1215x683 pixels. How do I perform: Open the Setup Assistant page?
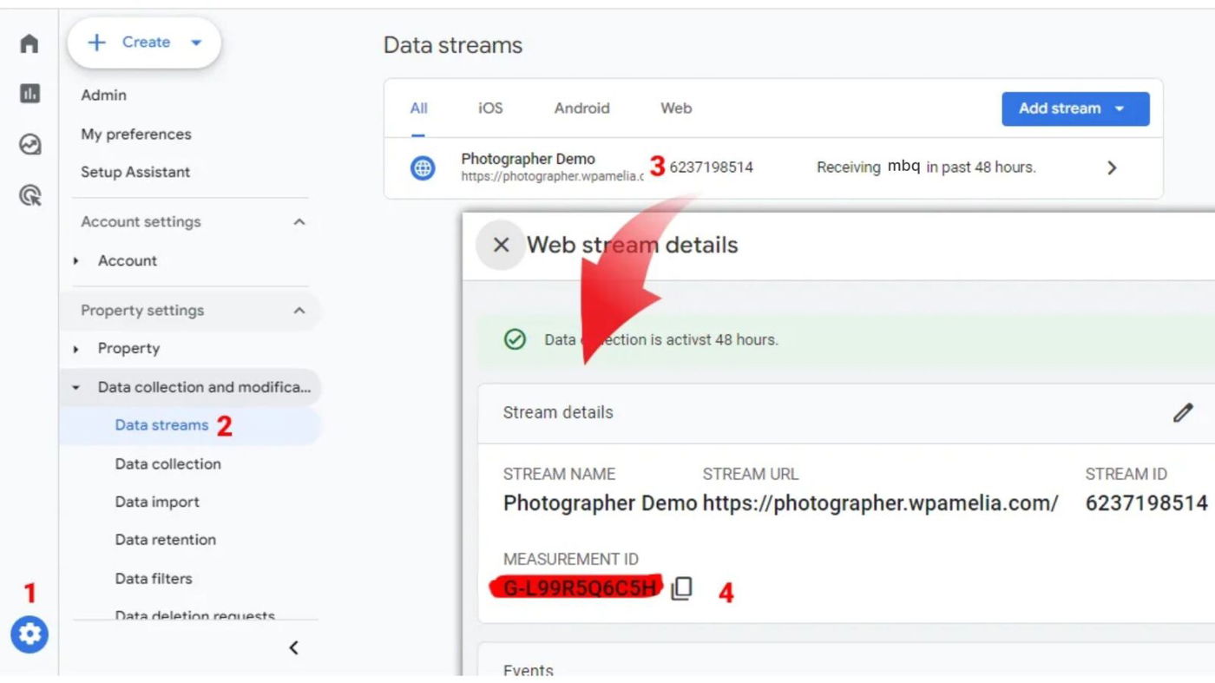pos(135,172)
